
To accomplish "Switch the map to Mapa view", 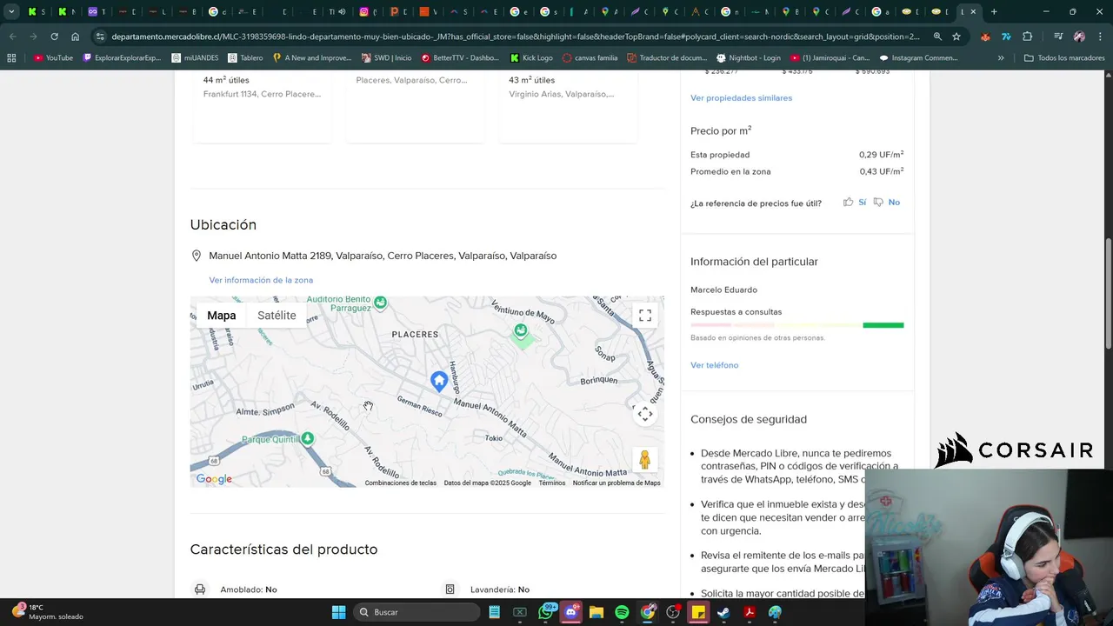I will [x=222, y=316].
